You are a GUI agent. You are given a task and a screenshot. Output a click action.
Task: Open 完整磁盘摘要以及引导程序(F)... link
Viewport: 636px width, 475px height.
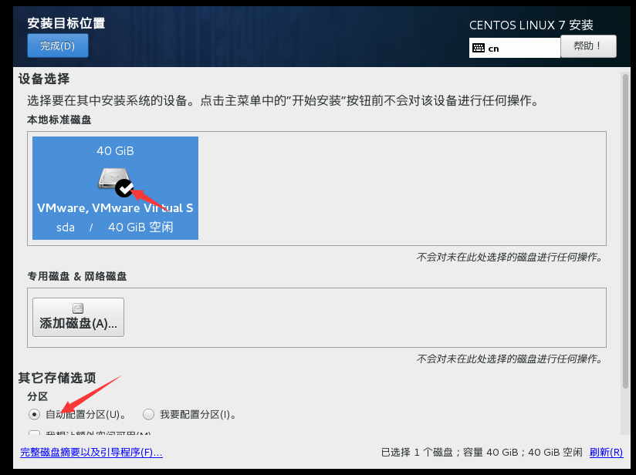(x=91, y=453)
